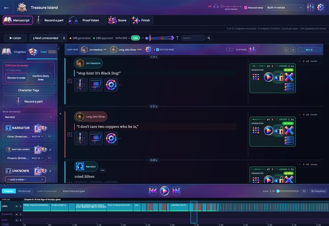The height and width of the screenshot is (226, 329).
Task: Click drag-handle dots beside 'stop him!' line
Action: click(x=70, y=81)
